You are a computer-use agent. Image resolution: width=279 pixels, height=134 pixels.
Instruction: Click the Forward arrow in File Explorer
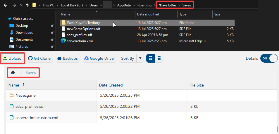(x=14, y=5)
